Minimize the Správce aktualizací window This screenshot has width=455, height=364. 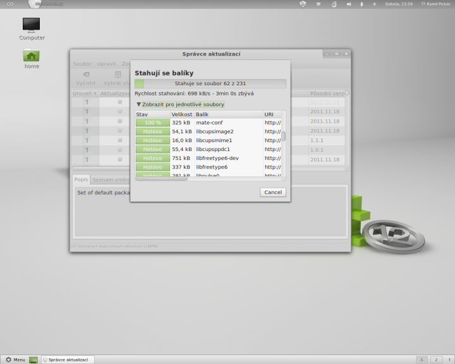click(x=327, y=54)
